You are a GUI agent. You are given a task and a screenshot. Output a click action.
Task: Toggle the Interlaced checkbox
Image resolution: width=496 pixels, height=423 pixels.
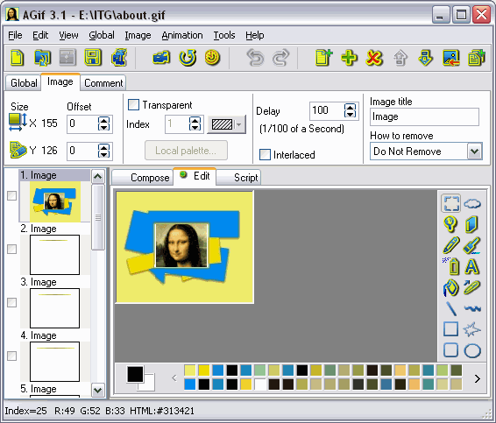coord(265,155)
